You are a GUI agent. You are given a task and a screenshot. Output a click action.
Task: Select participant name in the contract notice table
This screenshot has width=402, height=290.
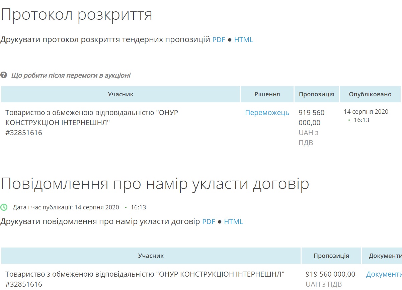click(145, 275)
